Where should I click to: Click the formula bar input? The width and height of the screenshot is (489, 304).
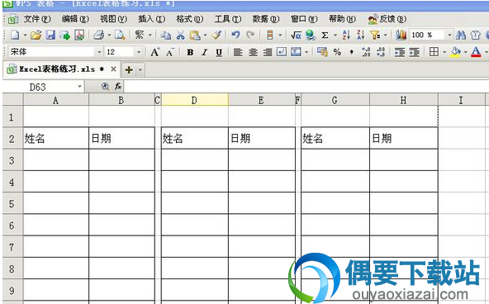coord(306,87)
